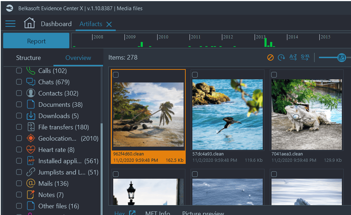Screen dimensions: 351x215
Task: Switch to the Dashboard tab
Action: point(56,24)
